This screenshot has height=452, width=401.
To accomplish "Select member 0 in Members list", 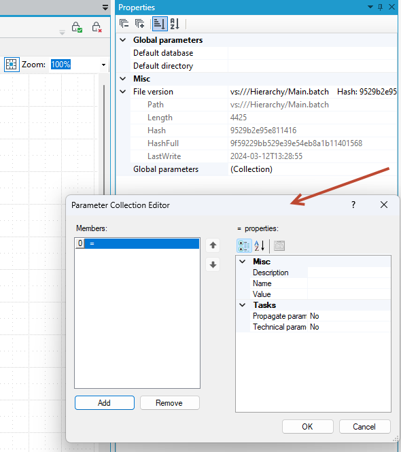I will pyautogui.click(x=137, y=243).
